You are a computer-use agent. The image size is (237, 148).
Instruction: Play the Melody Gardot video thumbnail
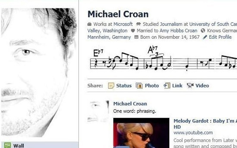point(141,133)
